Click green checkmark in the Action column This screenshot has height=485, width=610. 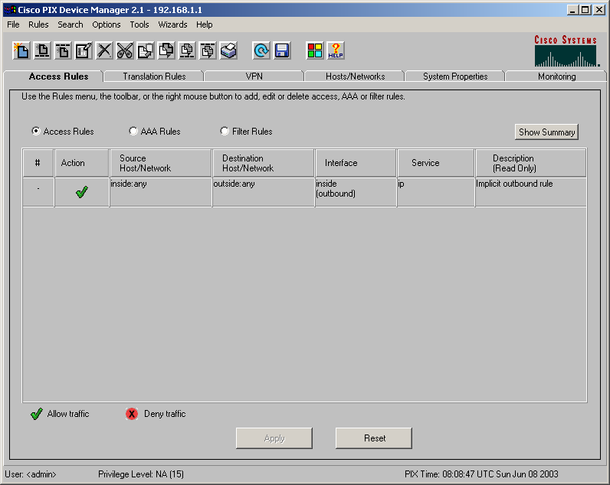[x=82, y=192]
